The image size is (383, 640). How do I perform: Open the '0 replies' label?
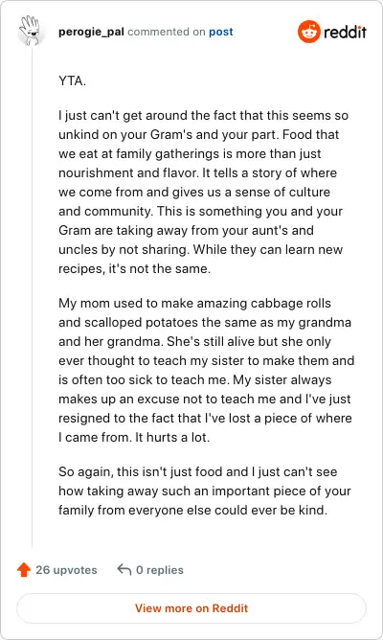coord(160,570)
